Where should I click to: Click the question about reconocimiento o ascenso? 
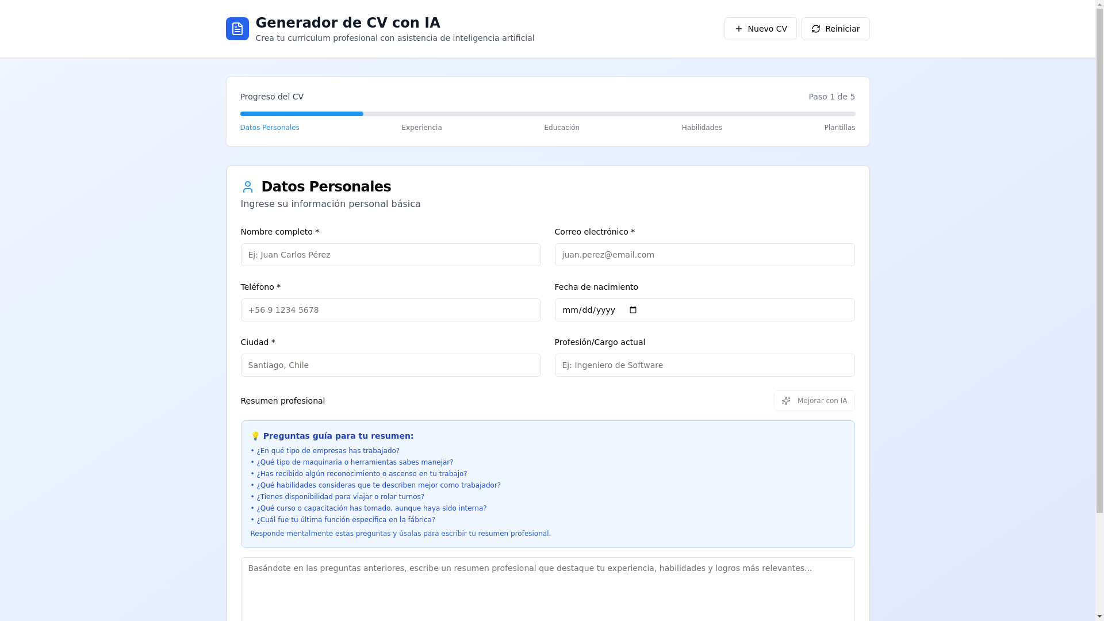point(362,474)
